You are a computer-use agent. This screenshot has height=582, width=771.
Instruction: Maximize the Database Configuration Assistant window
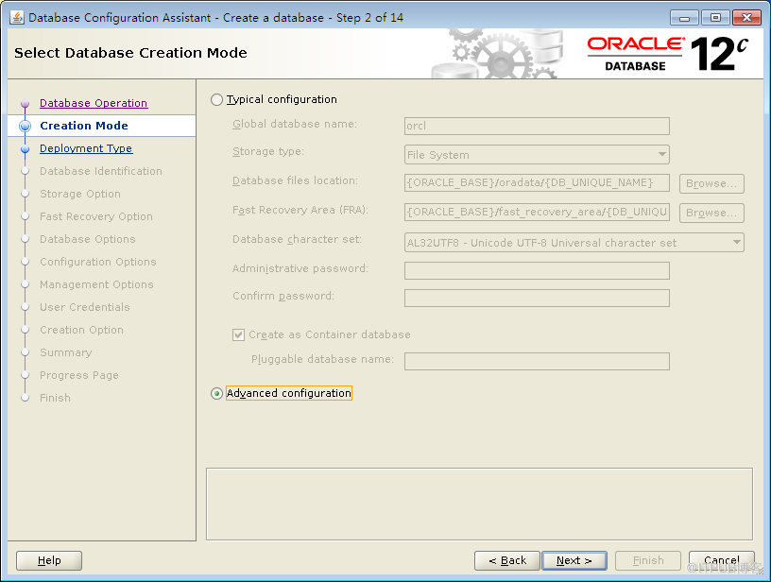[x=715, y=18]
